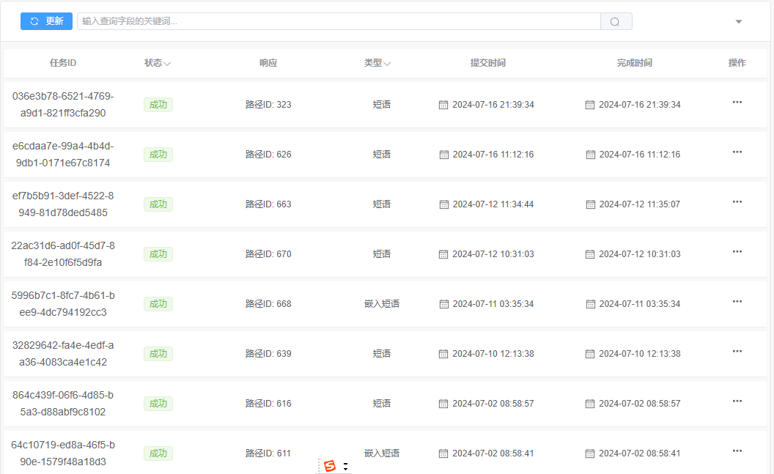Click the magnifier search icon button
774x474 pixels.
coord(616,21)
